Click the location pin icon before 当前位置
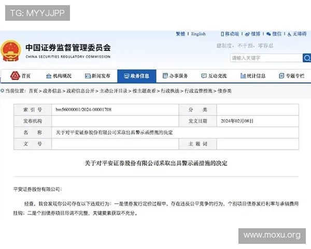The image size is (311, 249). 2,91
